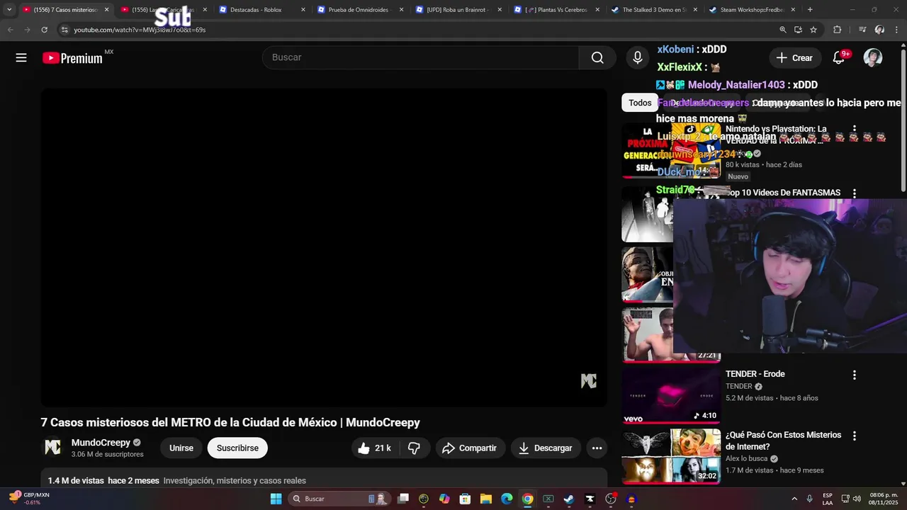Play TENDER - Erode thumbnail

(x=671, y=395)
